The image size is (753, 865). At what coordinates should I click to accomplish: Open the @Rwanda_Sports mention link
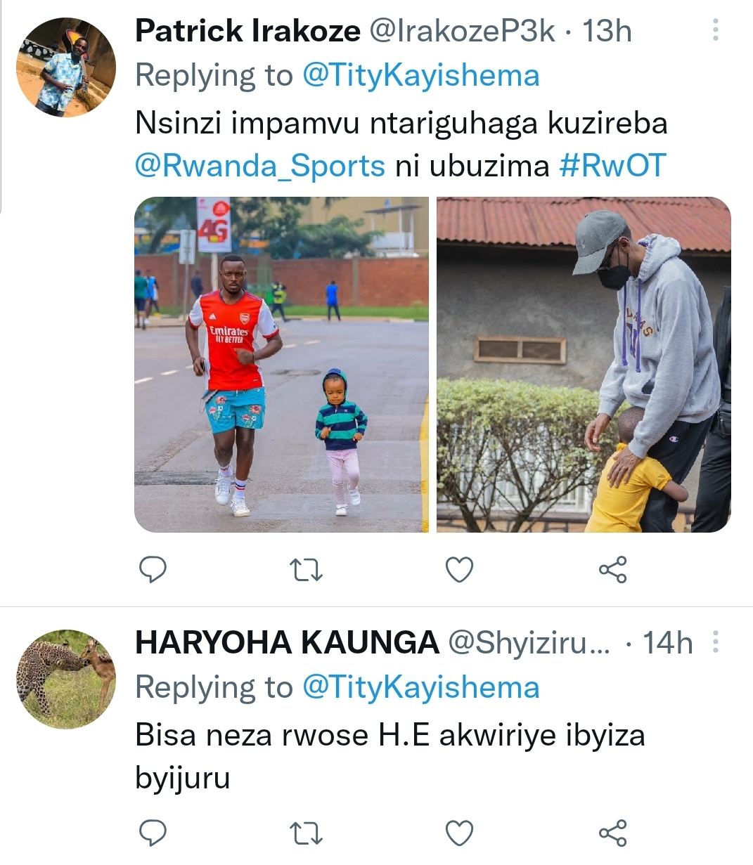pyautogui.click(x=260, y=166)
